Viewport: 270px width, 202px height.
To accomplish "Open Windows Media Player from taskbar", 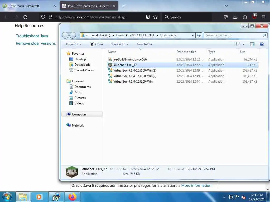I will click(39, 197).
